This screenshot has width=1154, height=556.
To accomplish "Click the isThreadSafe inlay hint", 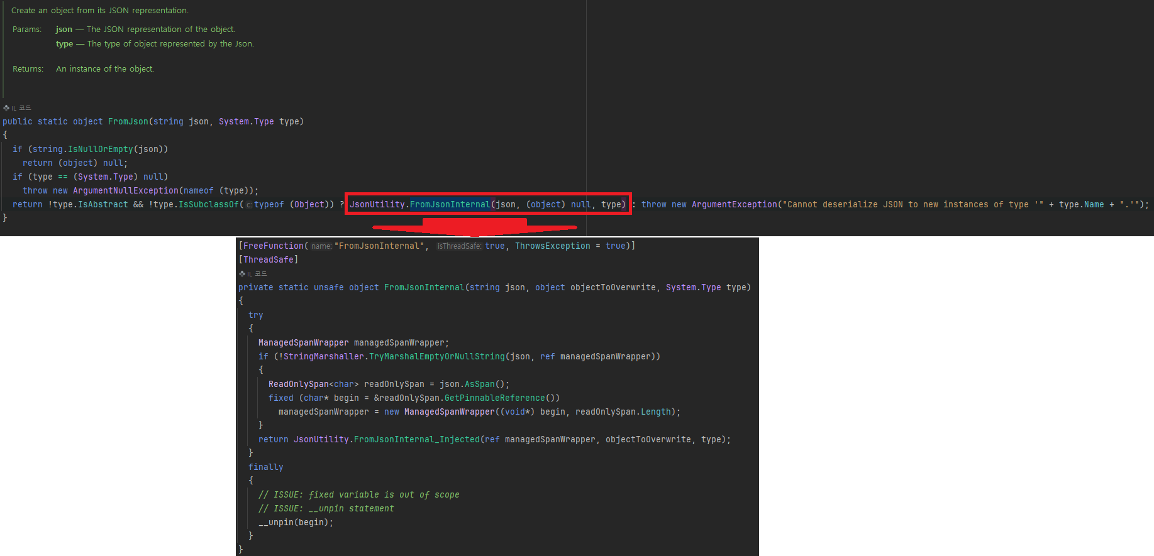I will [460, 246].
